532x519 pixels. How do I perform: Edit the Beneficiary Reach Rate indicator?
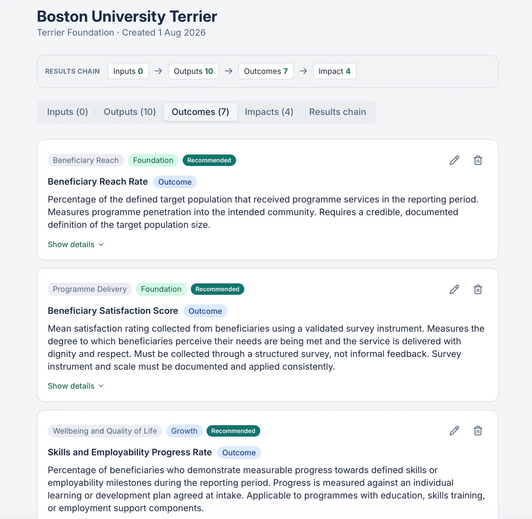point(454,160)
